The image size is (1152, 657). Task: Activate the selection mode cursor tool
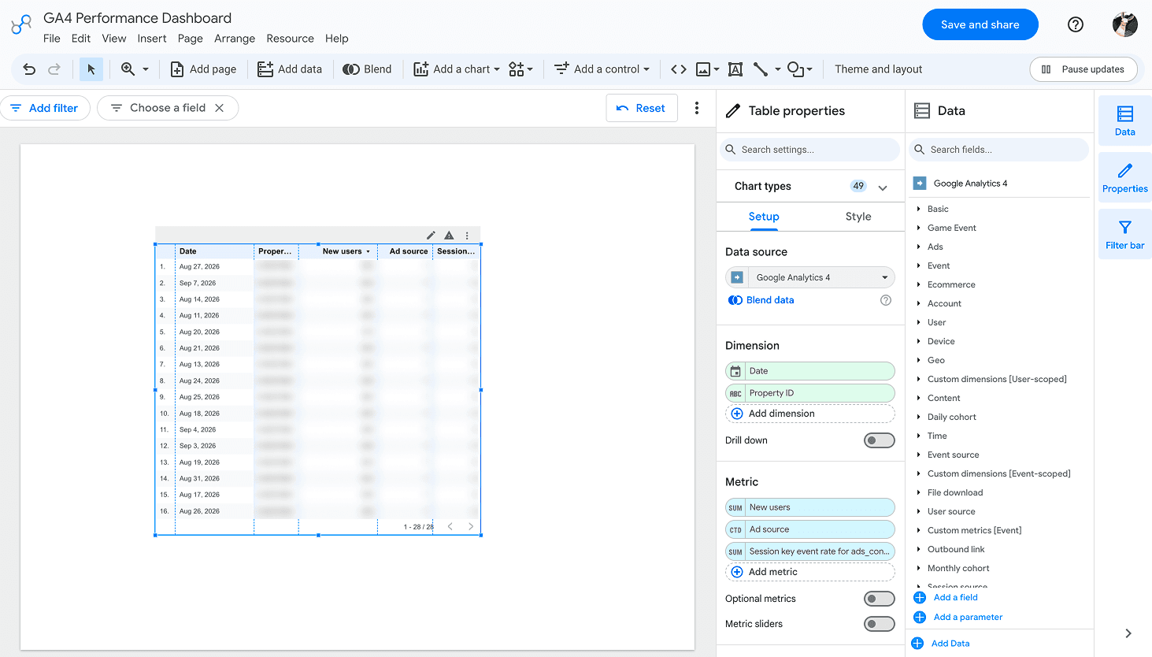(x=91, y=69)
